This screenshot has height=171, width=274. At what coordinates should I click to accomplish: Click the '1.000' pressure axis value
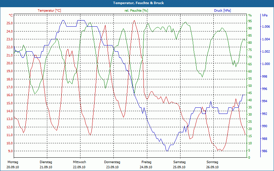click(x=266, y=64)
